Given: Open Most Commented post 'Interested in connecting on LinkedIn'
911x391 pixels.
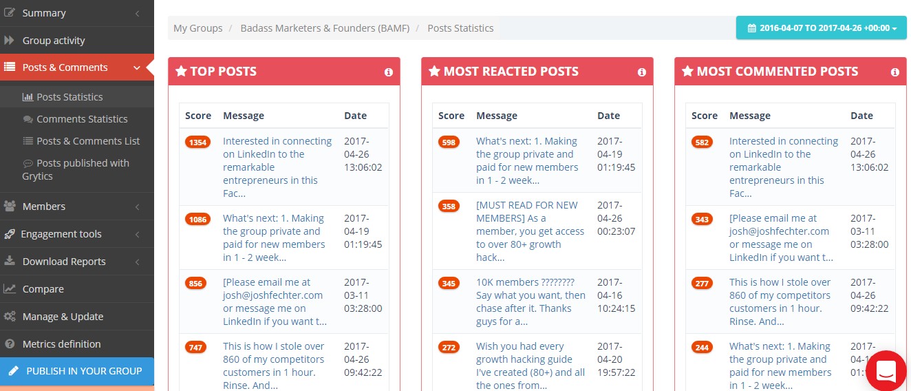Looking at the screenshot, I should tap(784, 167).
